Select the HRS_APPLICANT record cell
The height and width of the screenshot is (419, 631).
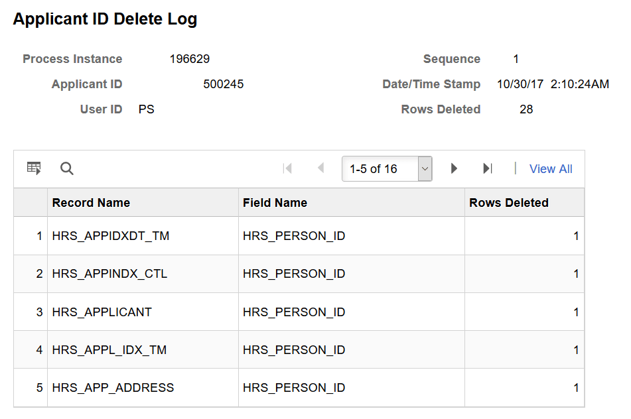(x=103, y=312)
